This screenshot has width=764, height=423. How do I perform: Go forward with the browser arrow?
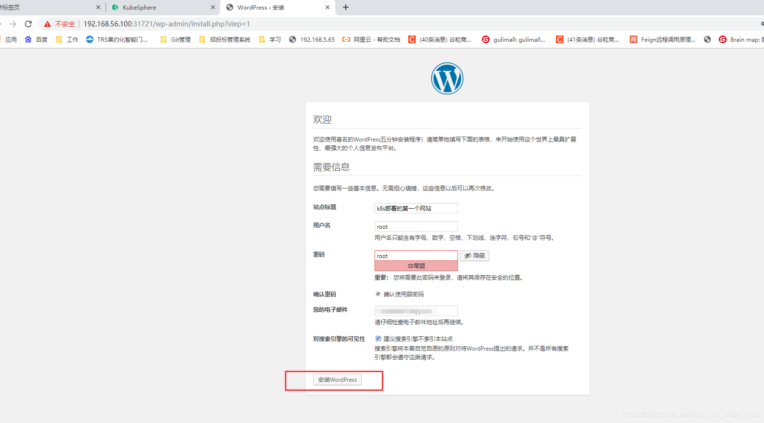click(13, 24)
